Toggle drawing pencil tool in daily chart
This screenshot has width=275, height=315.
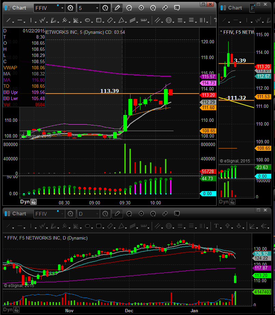(x=117, y=214)
